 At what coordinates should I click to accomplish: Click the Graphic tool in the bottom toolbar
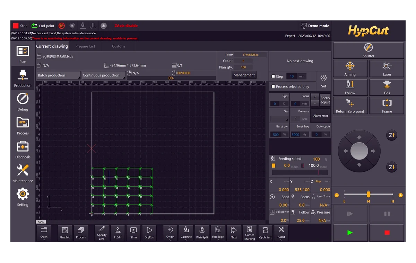[x=65, y=233]
